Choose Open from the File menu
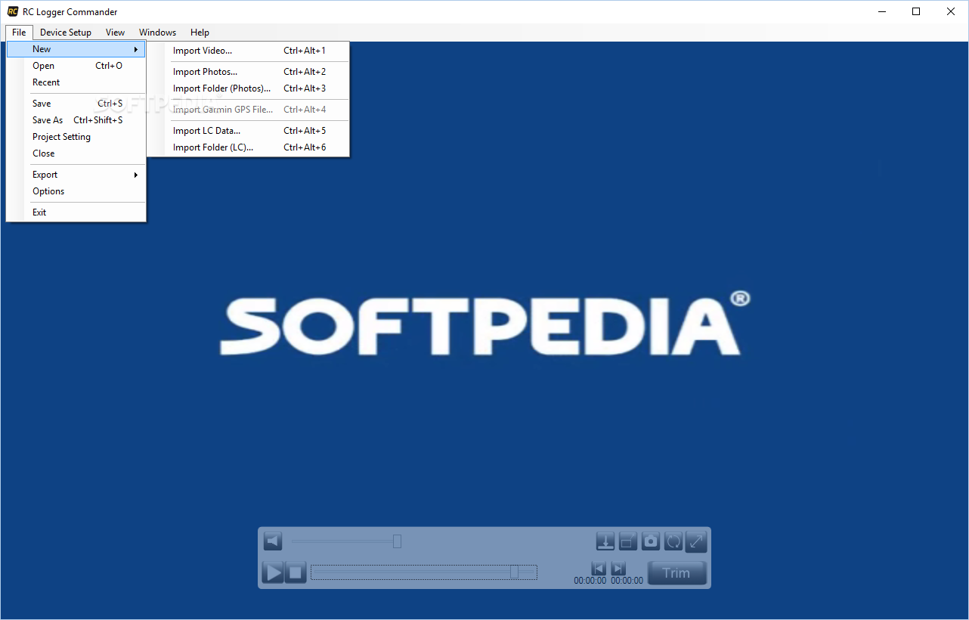Screen dimensions: 969x620 point(76,66)
